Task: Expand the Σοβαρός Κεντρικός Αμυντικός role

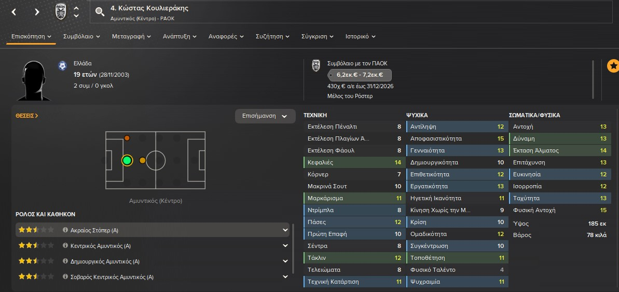Action: (x=285, y=277)
